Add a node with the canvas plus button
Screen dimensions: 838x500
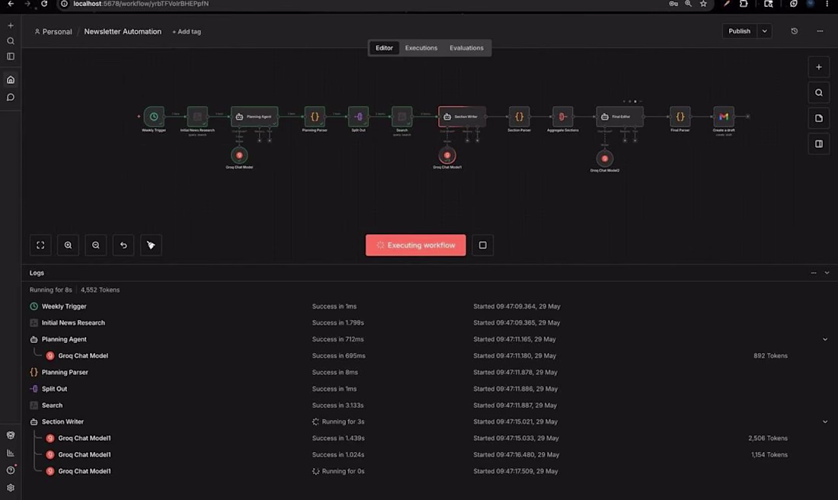[819, 67]
